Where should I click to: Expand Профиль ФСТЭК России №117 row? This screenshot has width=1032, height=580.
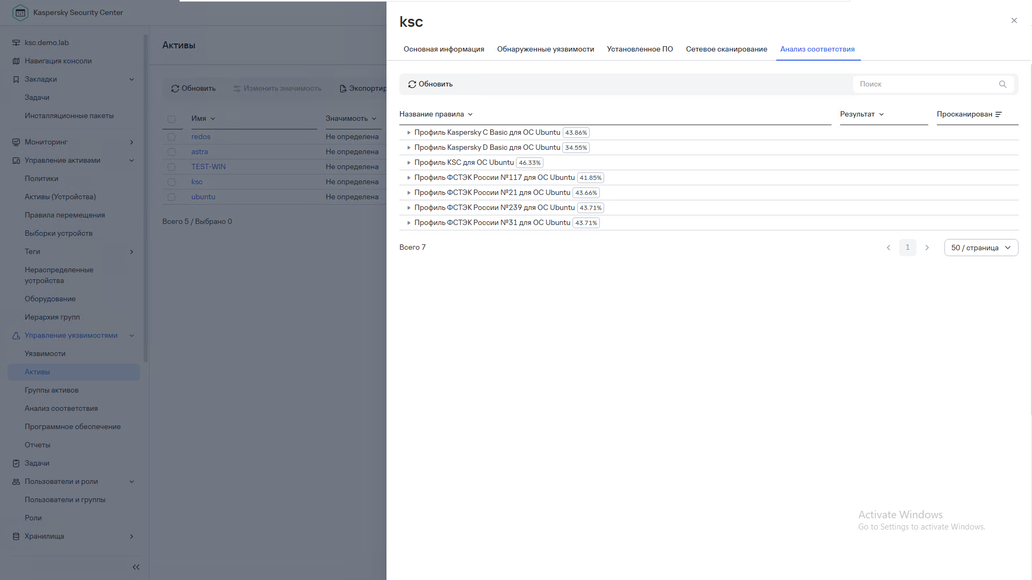pos(408,178)
